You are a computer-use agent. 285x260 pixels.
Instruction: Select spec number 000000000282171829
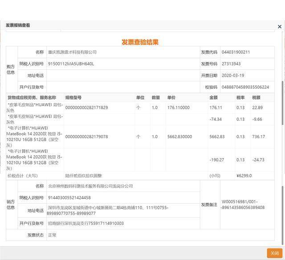(87, 108)
